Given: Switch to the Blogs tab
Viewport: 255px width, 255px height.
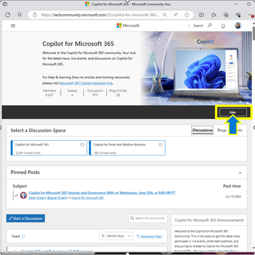Looking at the screenshot, I should coord(222,130).
